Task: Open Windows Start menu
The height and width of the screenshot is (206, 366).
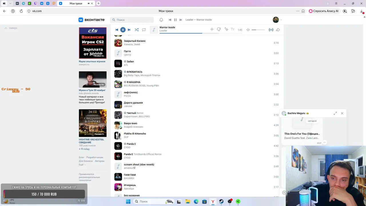Action: point(128,201)
